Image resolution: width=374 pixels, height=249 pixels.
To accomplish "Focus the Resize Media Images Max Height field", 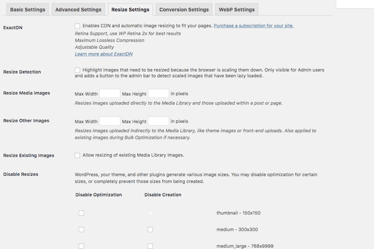I will (x=158, y=93).
